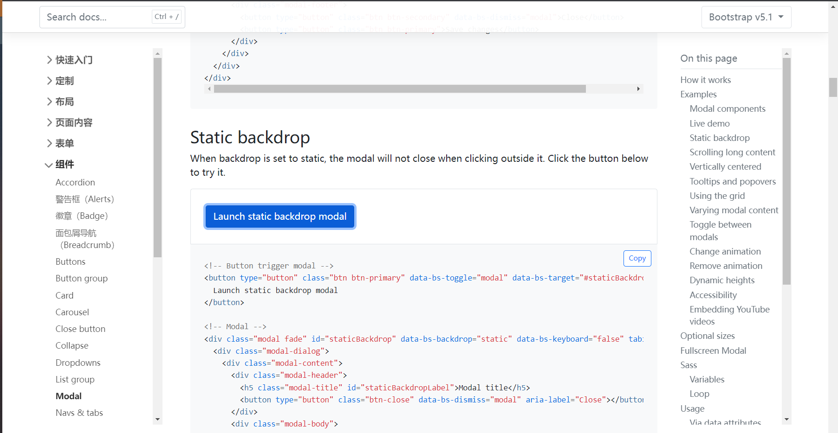Jump to Change animation section
838x433 pixels.
click(725, 251)
